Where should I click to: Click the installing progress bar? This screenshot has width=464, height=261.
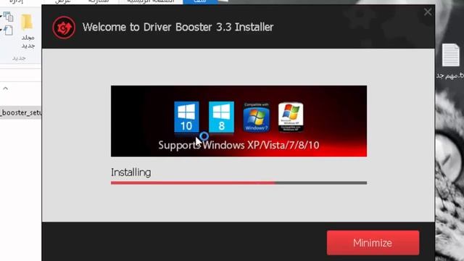[239, 183]
